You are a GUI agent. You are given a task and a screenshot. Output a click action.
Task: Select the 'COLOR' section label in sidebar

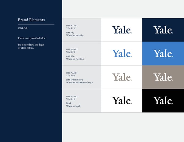(x=23, y=28)
